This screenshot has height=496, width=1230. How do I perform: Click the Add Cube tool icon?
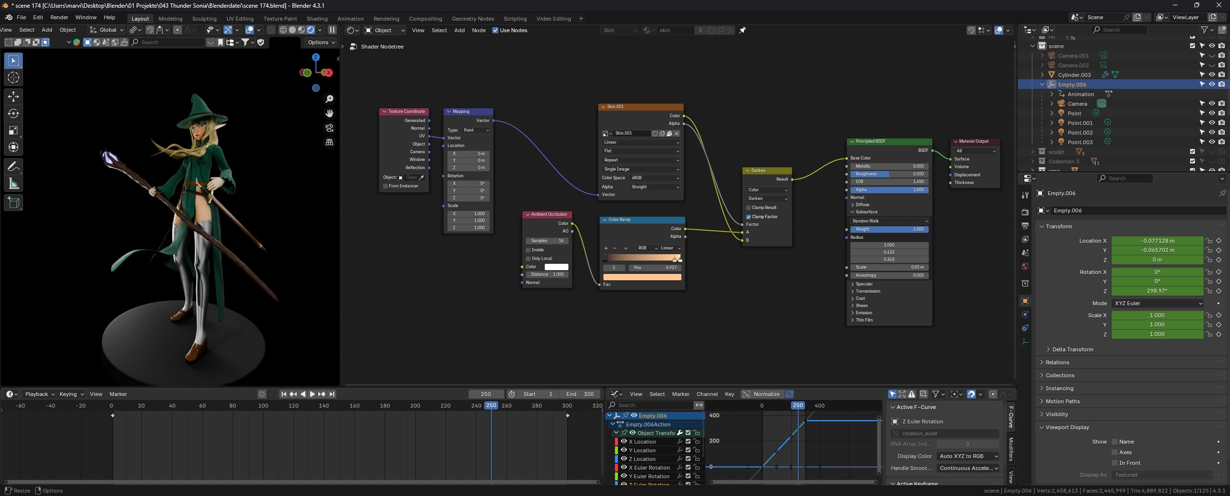click(x=13, y=203)
